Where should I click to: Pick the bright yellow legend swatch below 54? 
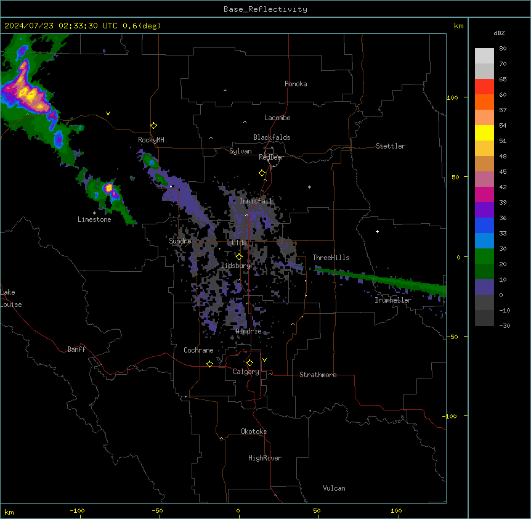click(484, 133)
